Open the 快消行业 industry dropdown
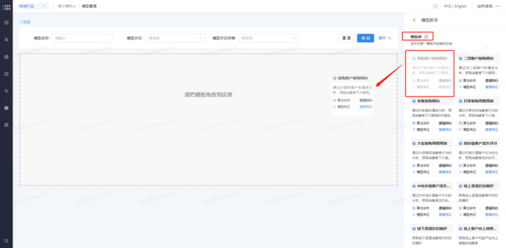Viewport: 506px width, 248px height. coord(34,6)
